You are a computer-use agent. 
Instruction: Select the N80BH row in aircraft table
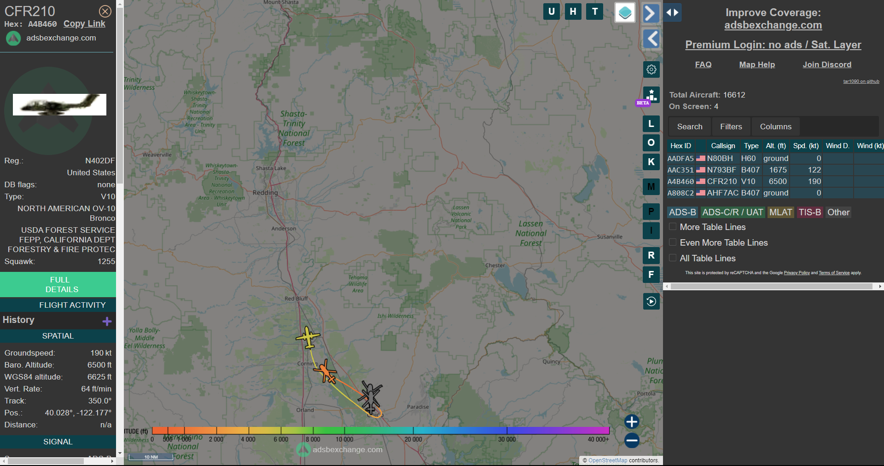pyautogui.click(x=775, y=158)
